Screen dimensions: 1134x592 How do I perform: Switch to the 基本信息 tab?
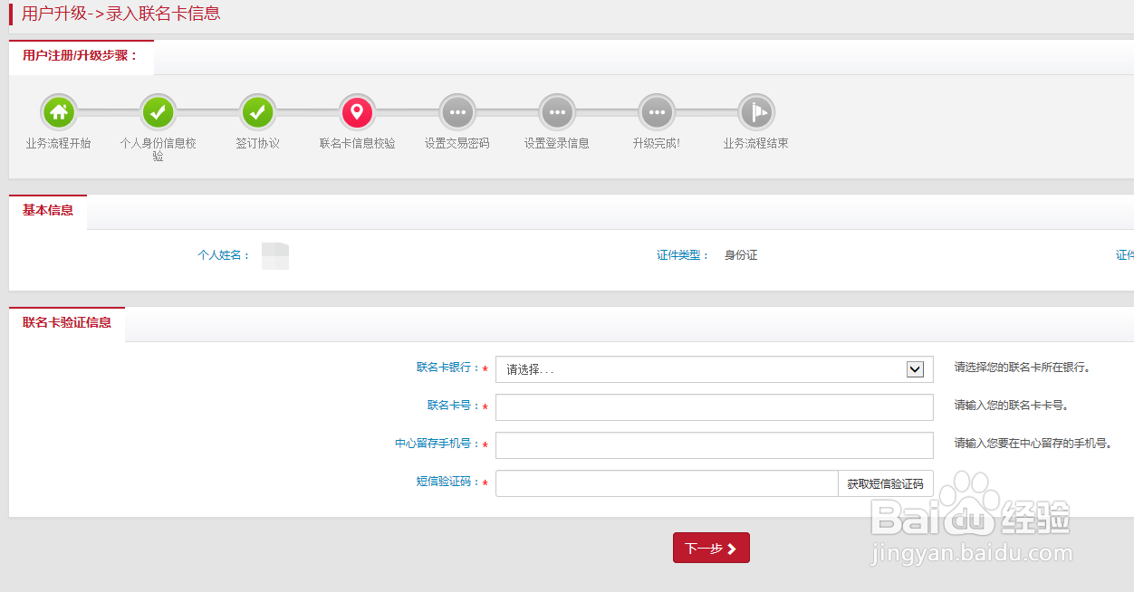47,210
